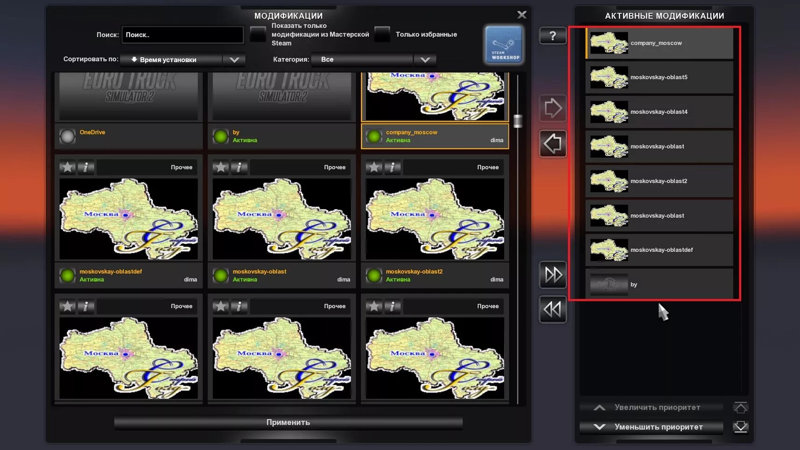Click Уменьшить приоритет button
The height and width of the screenshot is (450, 800).
pos(652,427)
